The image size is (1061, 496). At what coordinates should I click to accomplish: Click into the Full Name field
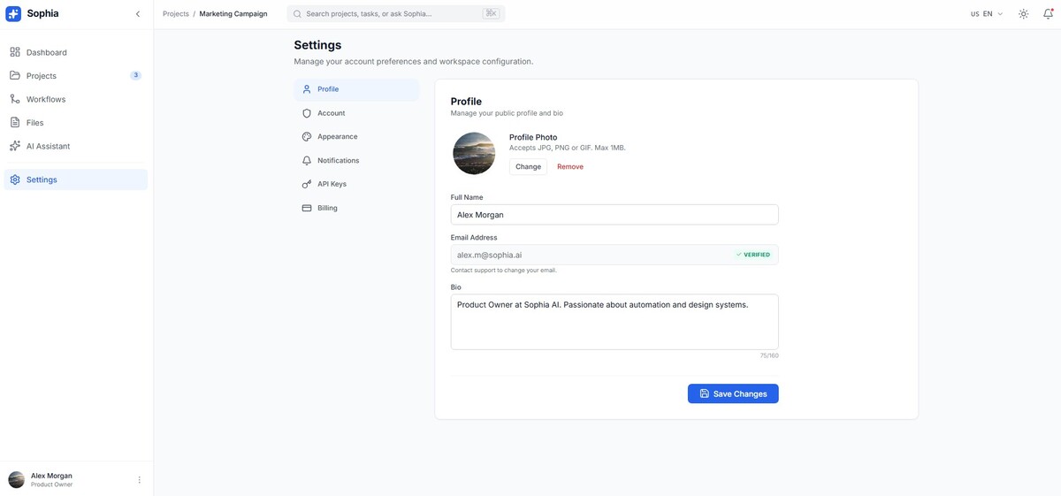pos(614,215)
